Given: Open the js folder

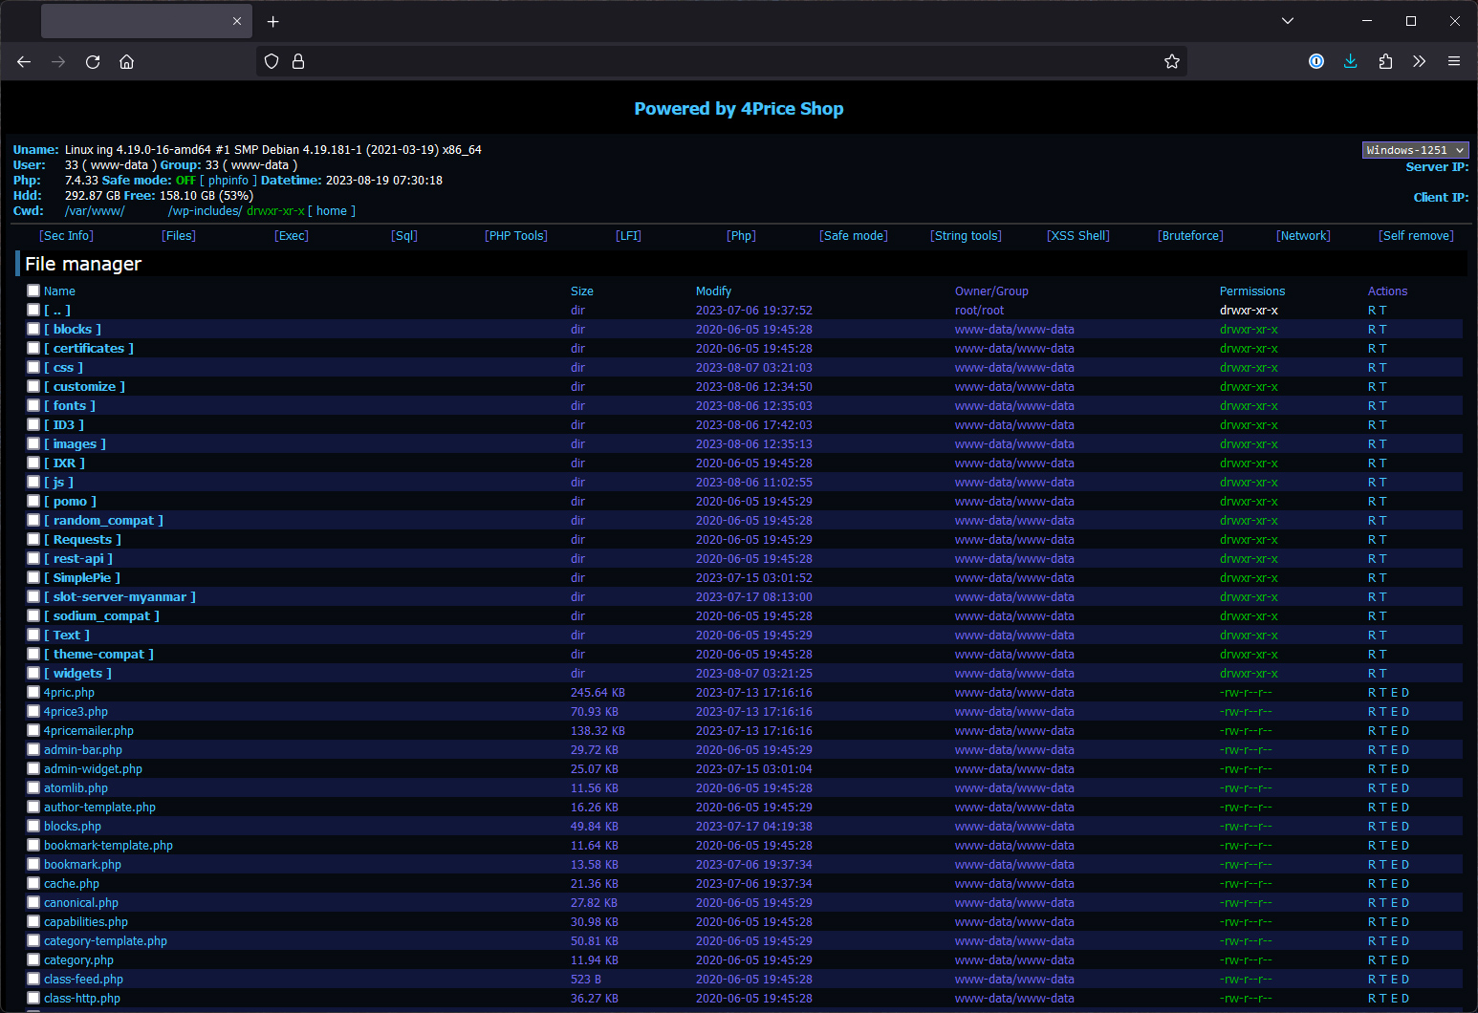Looking at the screenshot, I should pyautogui.click(x=58, y=483).
